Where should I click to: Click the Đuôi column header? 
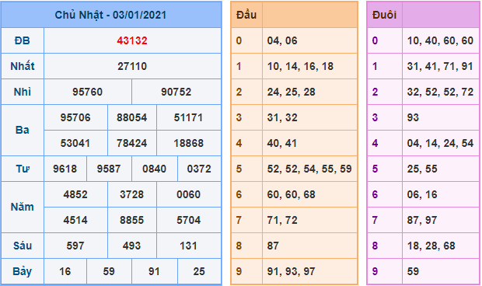click(384, 15)
